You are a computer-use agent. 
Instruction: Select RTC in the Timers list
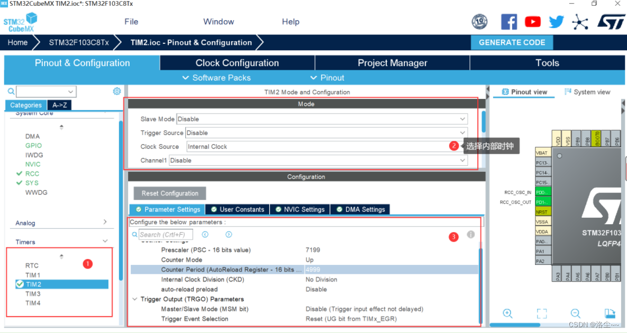coord(32,265)
